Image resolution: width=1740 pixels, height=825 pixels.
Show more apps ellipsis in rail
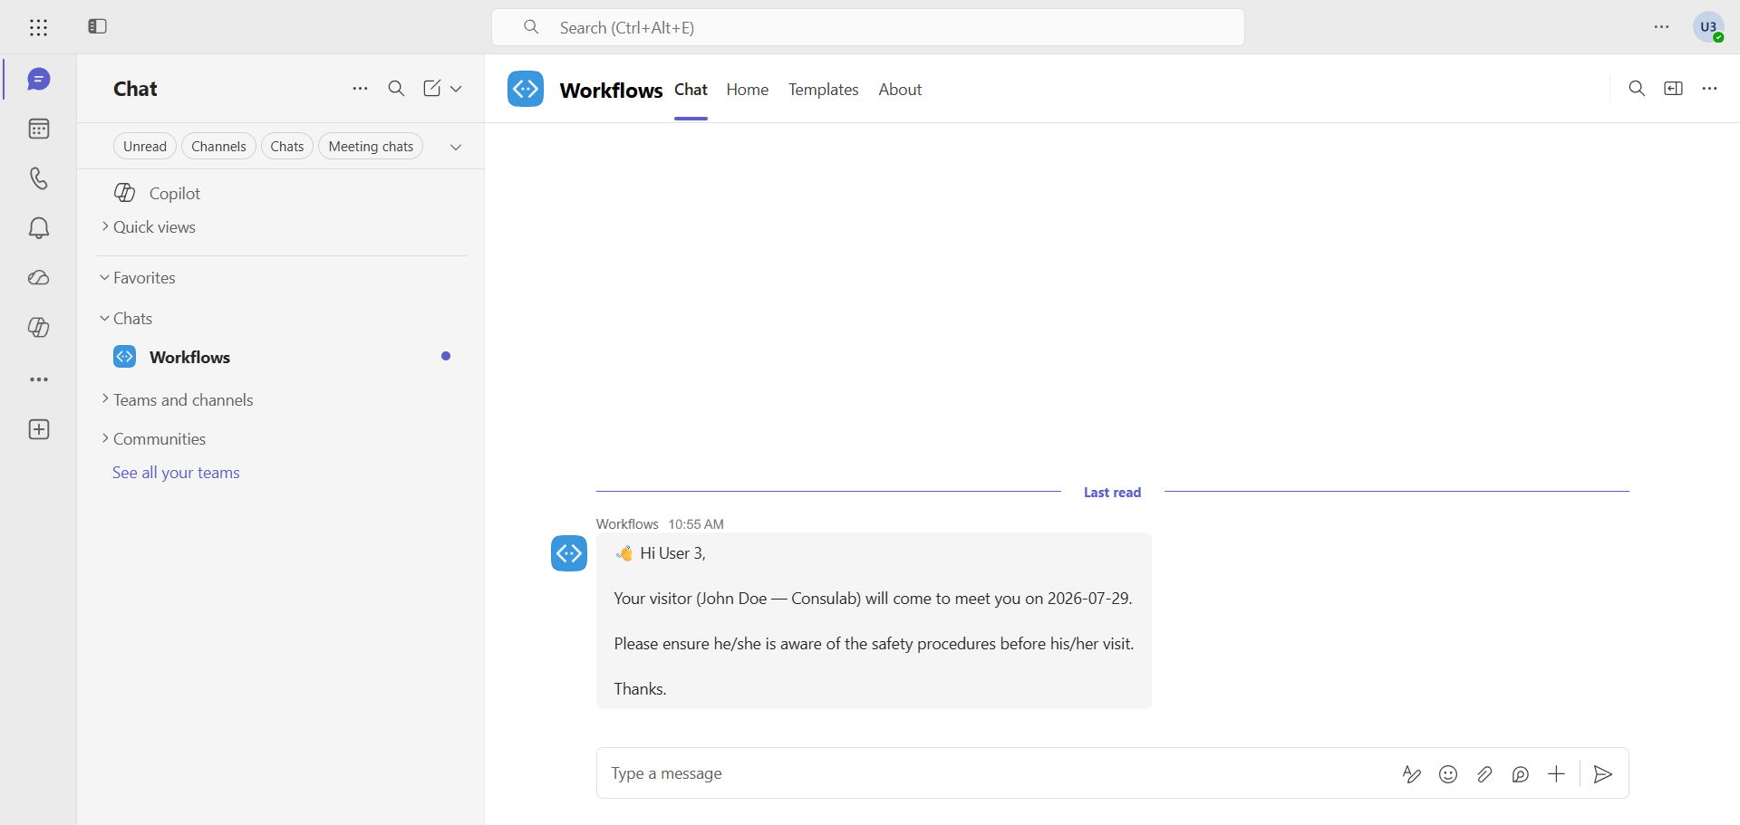38,379
